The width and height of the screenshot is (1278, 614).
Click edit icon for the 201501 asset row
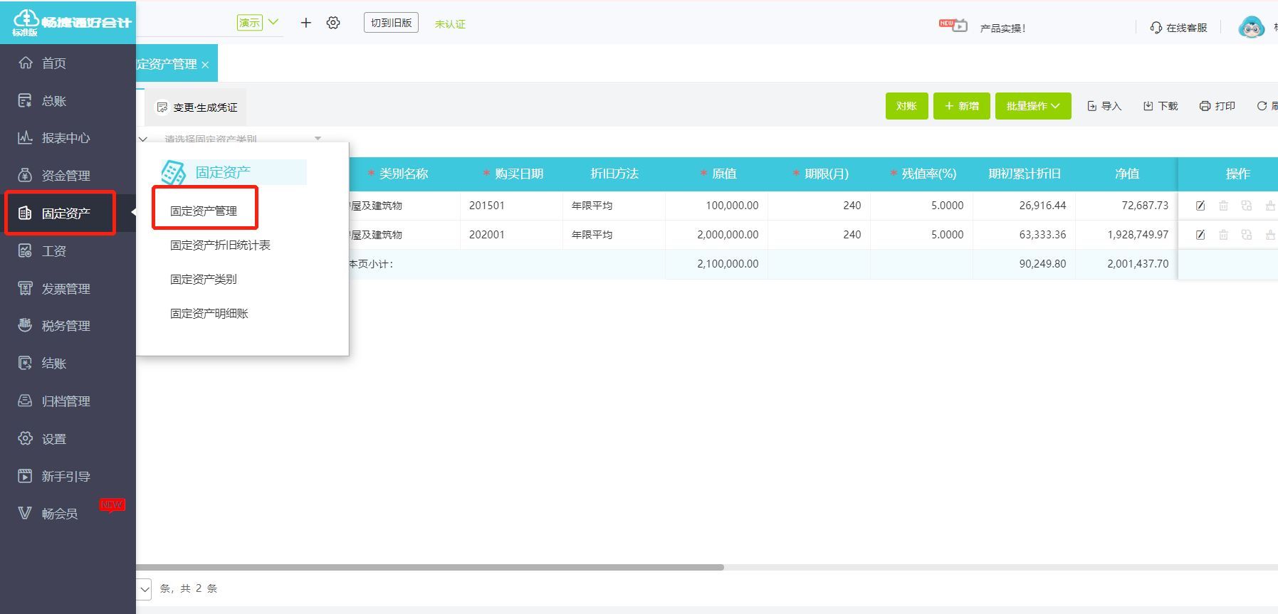[1200, 206]
